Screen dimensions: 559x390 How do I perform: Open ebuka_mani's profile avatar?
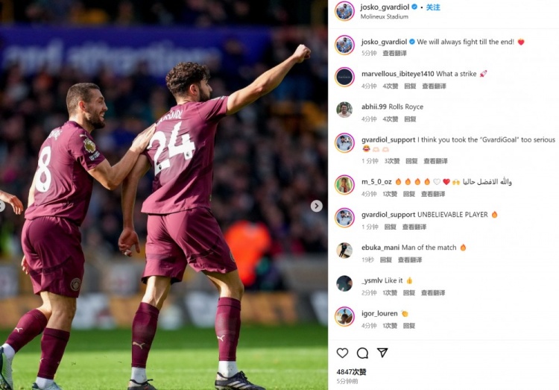(x=344, y=250)
